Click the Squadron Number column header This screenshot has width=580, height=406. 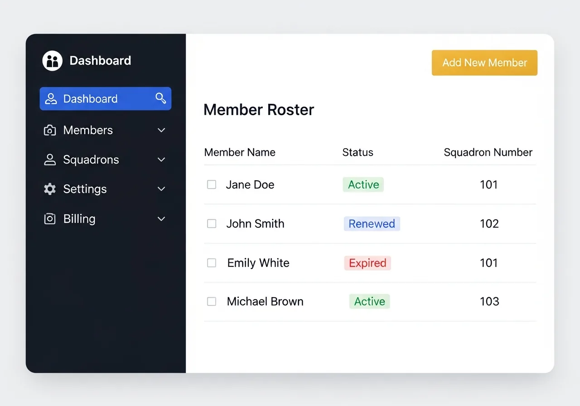click(x=488, y=152)
